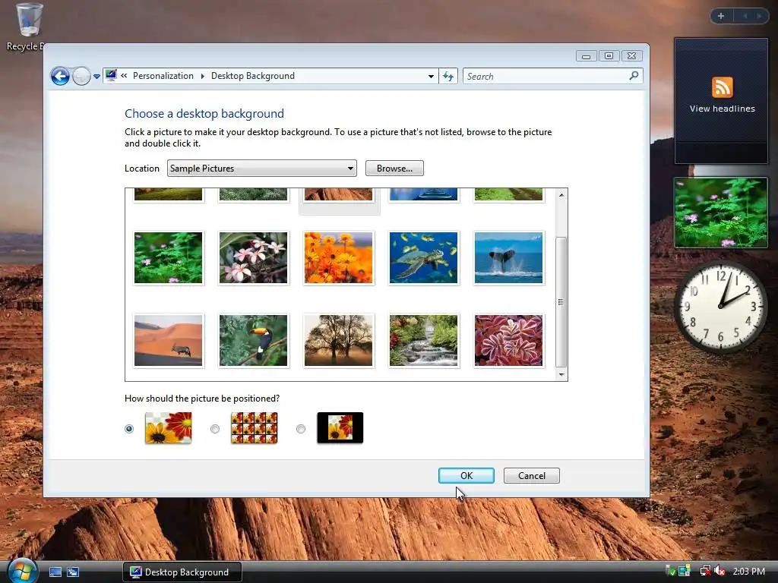Click the centered flower position preview
The height and width of the screenshot is (583, 778).
point(340,428)
